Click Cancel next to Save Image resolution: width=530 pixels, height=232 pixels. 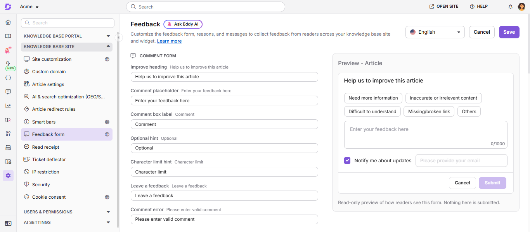[x=482, y=32]
